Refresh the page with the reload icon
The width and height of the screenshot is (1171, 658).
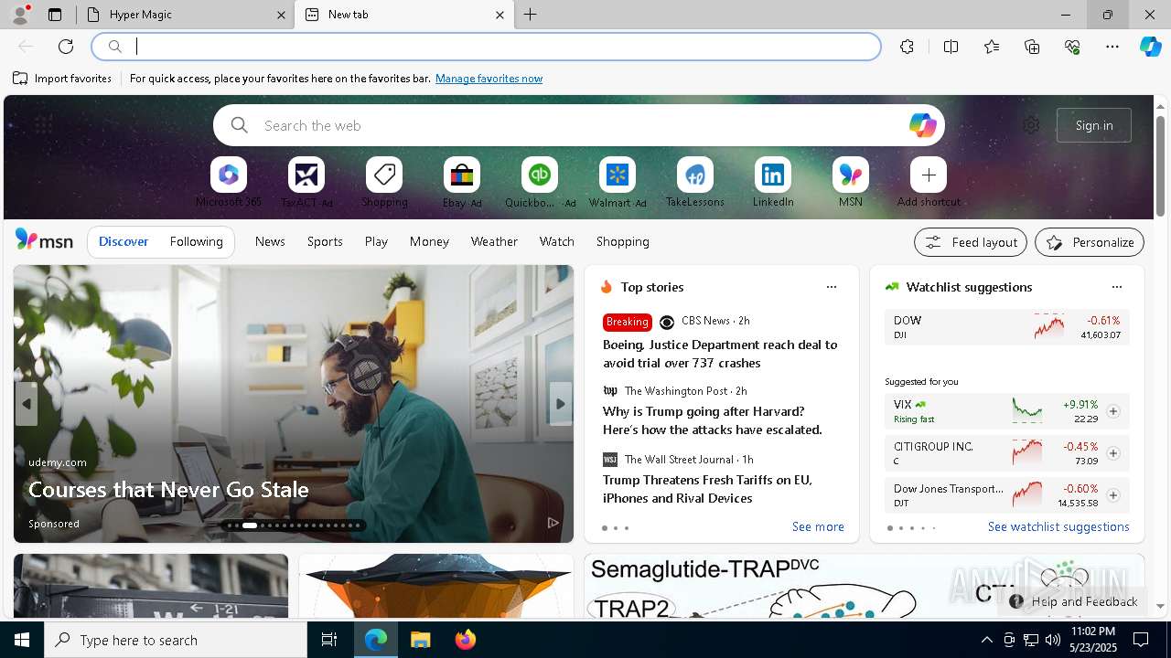tap(66, 47)
